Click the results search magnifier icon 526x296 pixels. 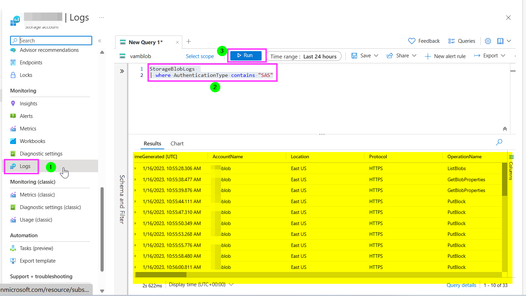pos(499,142)
